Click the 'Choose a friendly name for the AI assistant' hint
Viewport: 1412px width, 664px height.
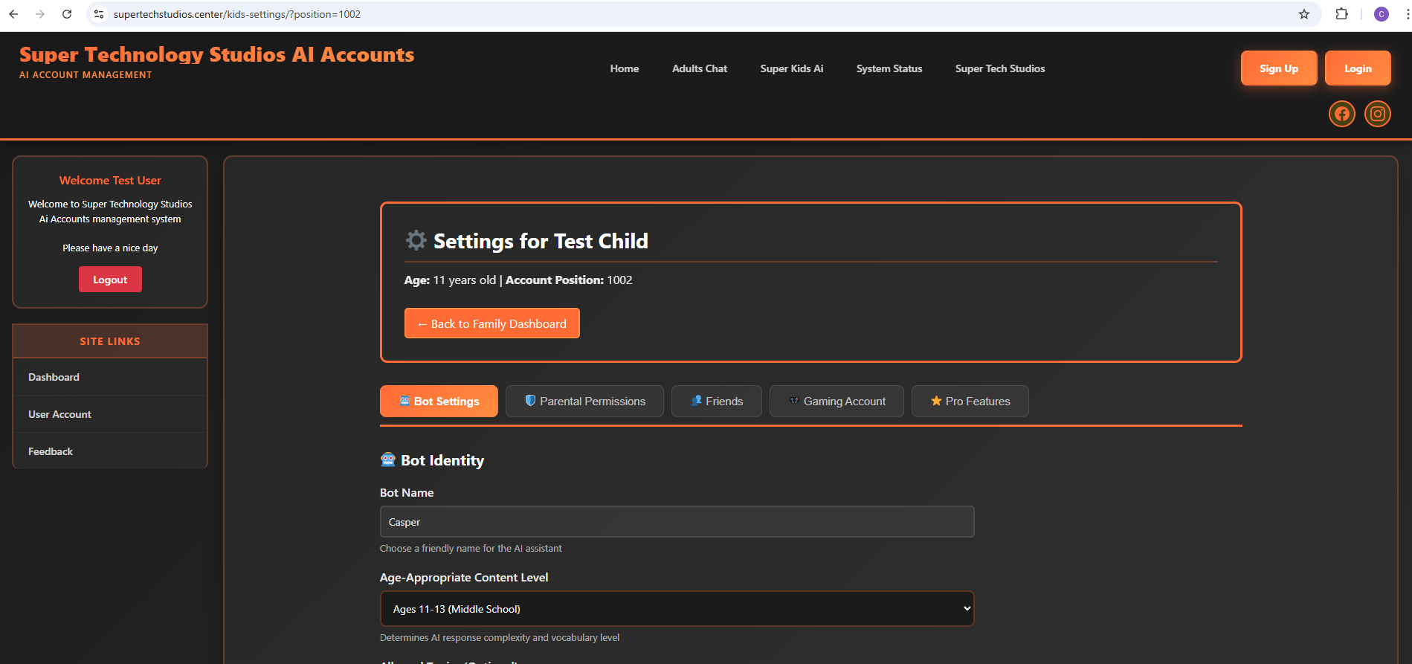pos(471,549)
